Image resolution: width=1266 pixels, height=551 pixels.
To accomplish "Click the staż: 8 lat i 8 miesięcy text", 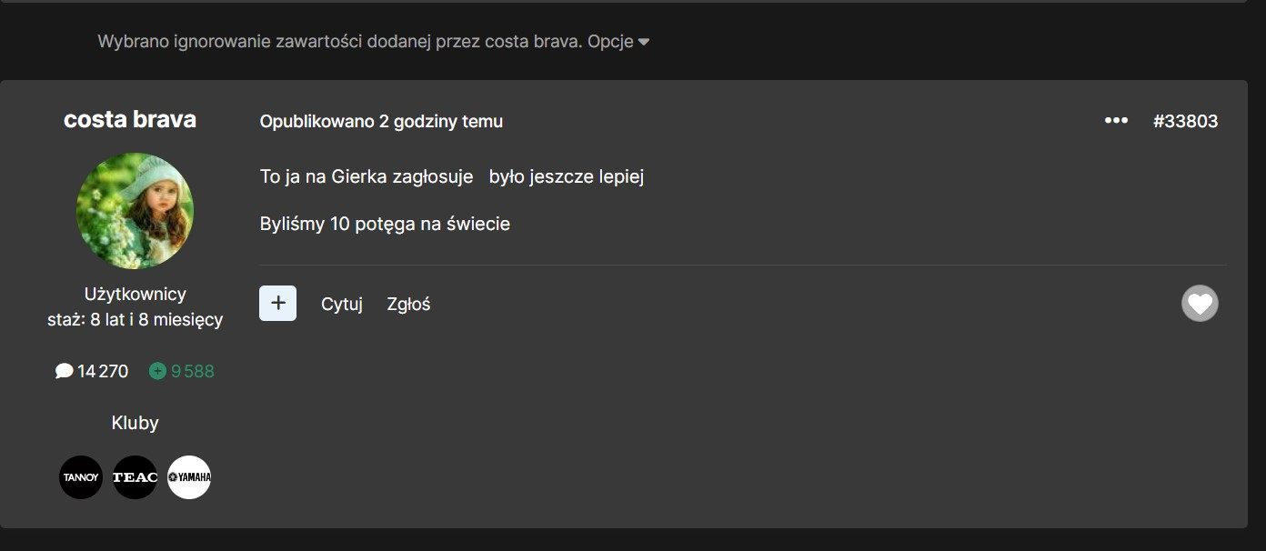I will click(135, 320).
